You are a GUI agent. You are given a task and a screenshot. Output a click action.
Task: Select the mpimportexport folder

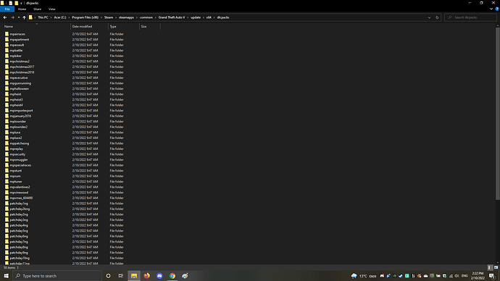(x=21, y=111)
